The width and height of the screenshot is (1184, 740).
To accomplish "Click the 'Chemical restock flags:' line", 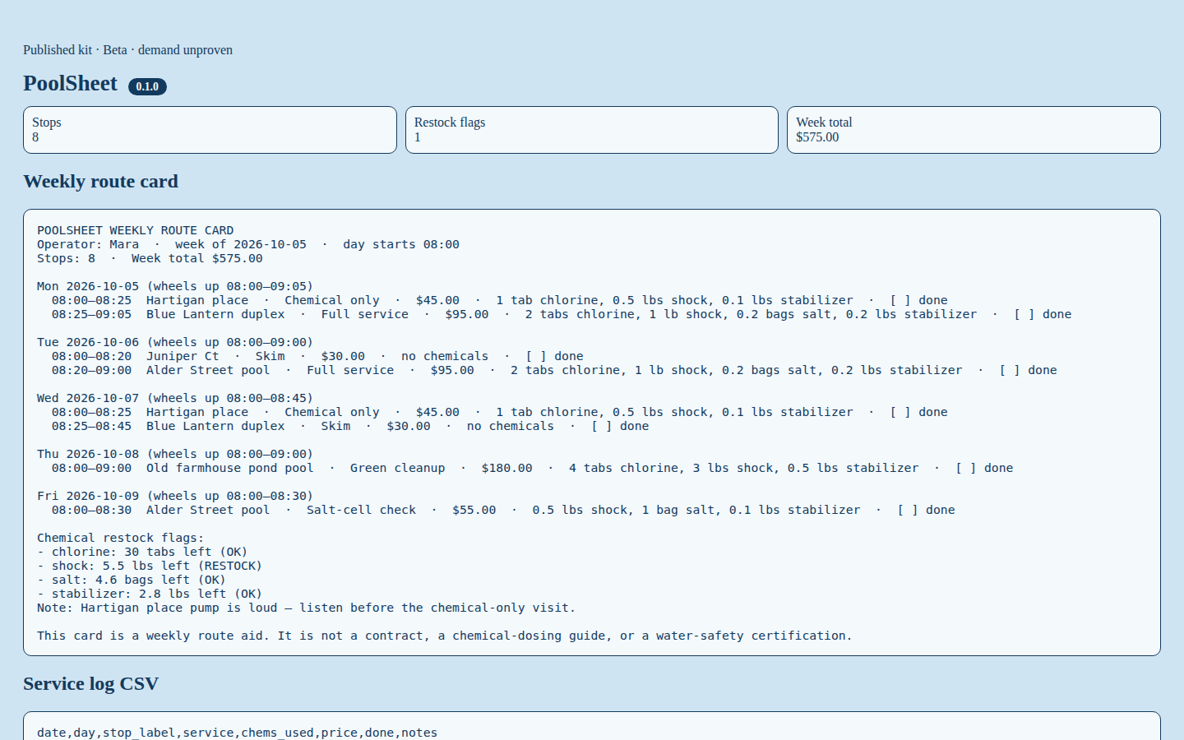I will pyautogui.click(x=121, y=538).
